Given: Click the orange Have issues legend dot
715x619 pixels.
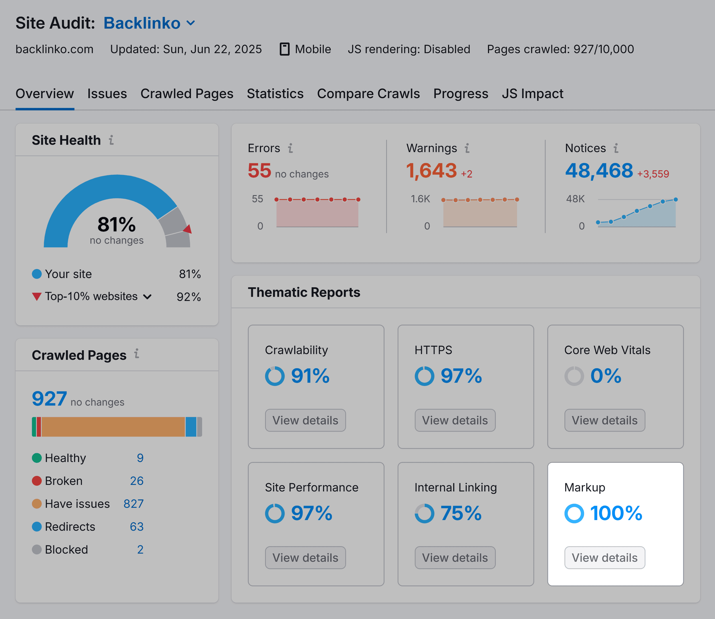Looking at the screenshot, I should [37, 503].
